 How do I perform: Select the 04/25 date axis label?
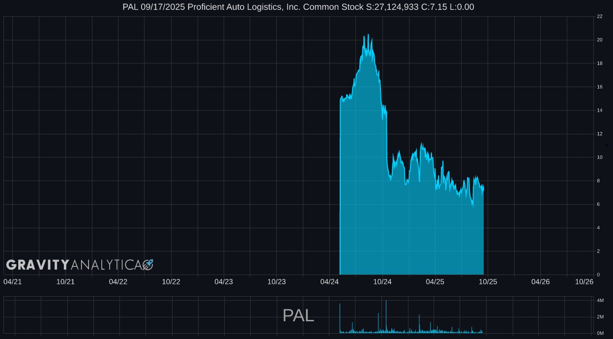pyautogui.click(x=435, y=281)
